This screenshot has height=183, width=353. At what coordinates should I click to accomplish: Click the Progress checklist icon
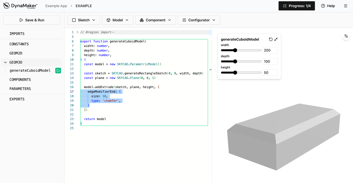[285, 6]
